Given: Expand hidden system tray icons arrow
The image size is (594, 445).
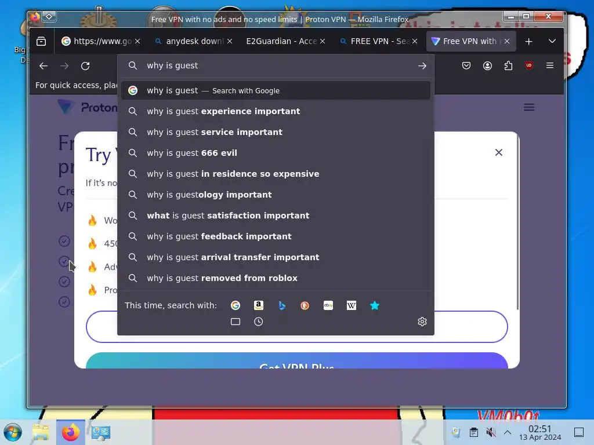Looking at the screenshot, I should coord(508,432).
